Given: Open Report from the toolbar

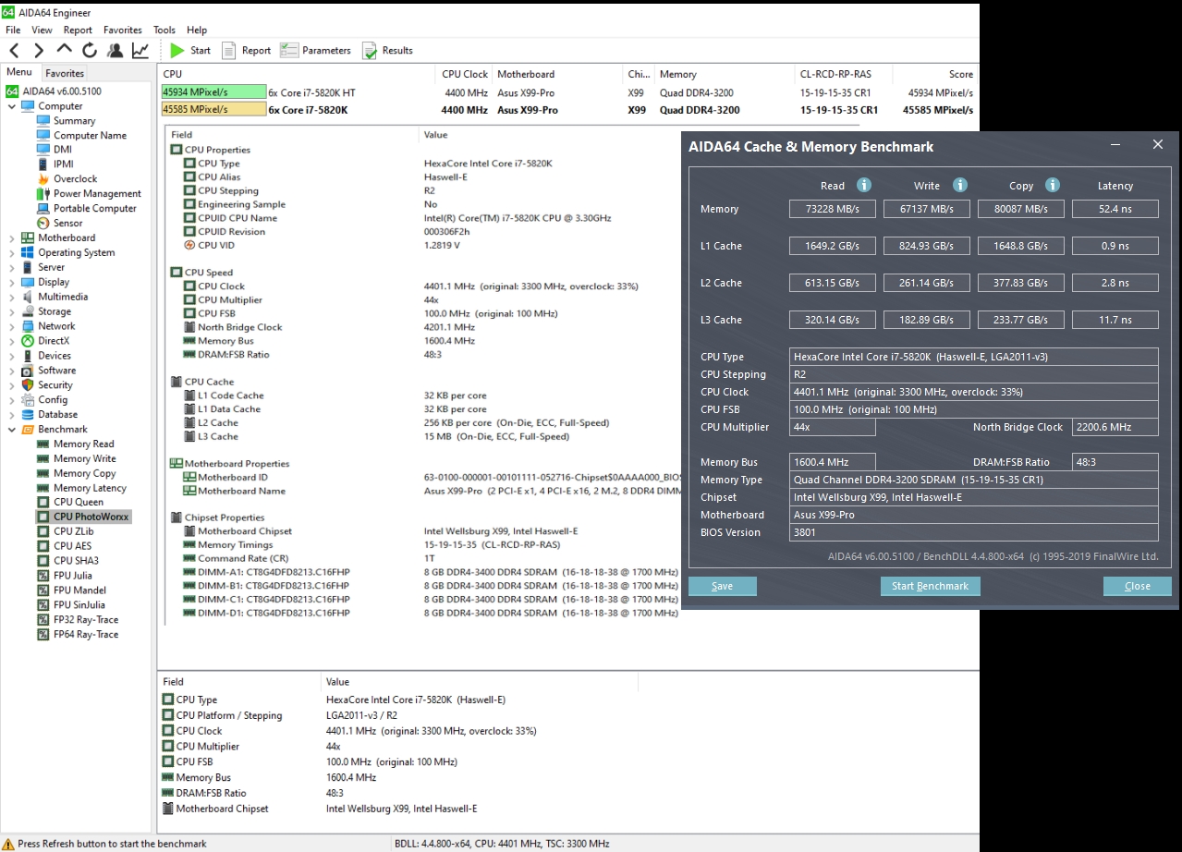Looking at the screenshot, I should click(246, 50).
